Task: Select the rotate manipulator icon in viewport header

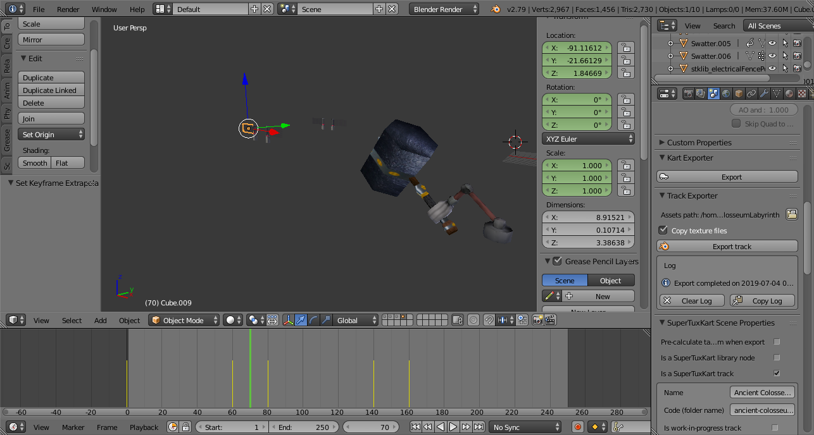Action: 313,321
